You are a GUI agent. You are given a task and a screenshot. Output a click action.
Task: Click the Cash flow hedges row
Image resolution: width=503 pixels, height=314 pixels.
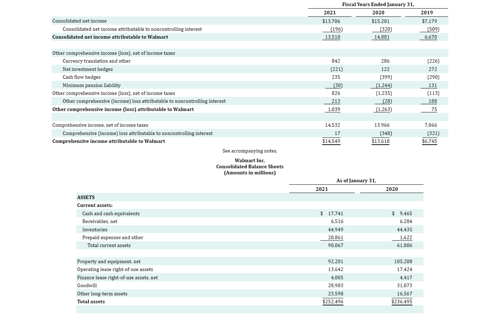[81, 77]
